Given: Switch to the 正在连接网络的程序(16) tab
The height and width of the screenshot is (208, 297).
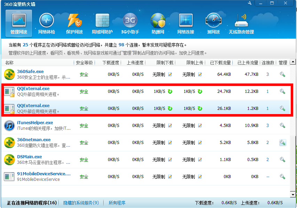Looking at the screenshot, I should click(32, 203).
